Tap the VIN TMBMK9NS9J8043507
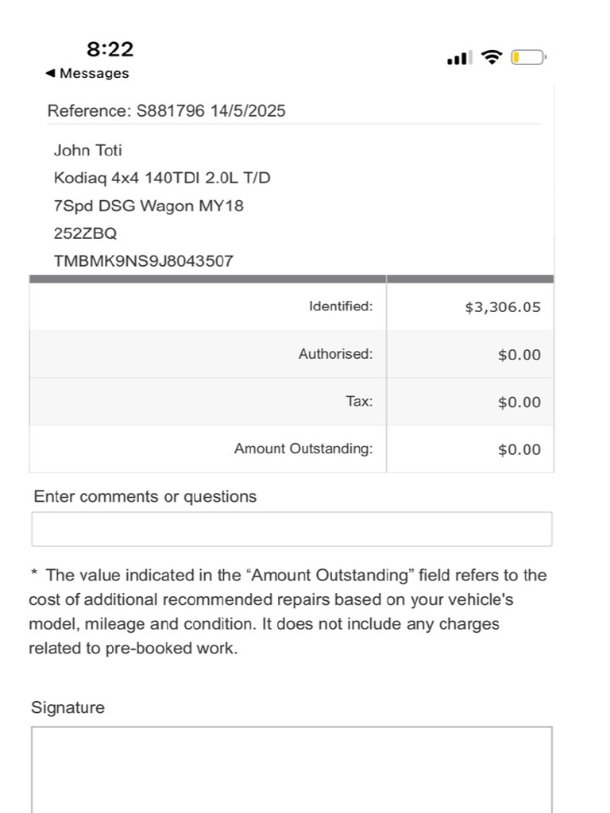This screenshot has height=813, width=610. pos(144,260)
